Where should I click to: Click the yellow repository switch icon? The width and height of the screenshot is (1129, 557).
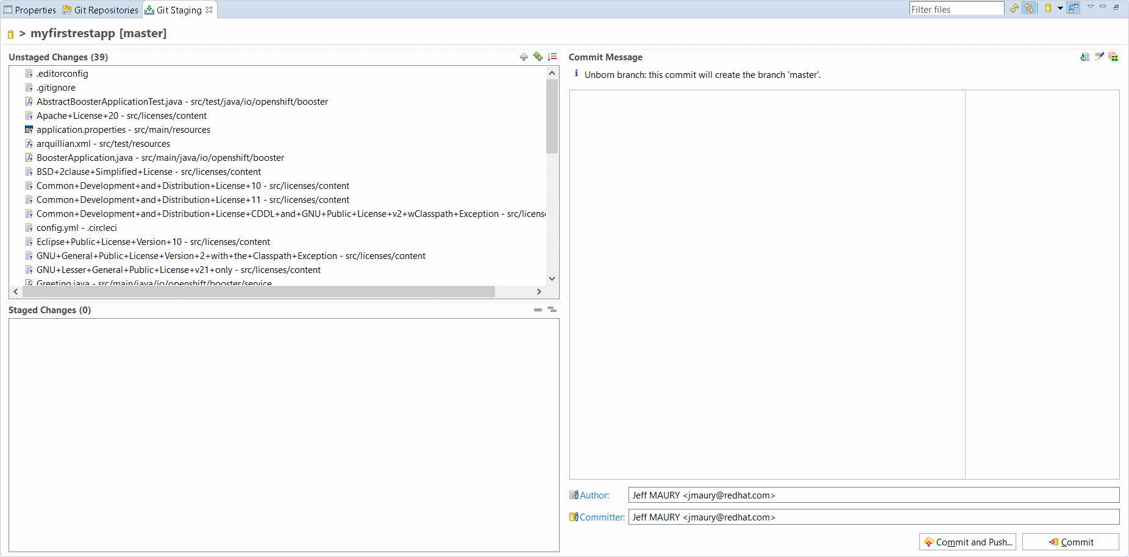(x=1048, y=9)
